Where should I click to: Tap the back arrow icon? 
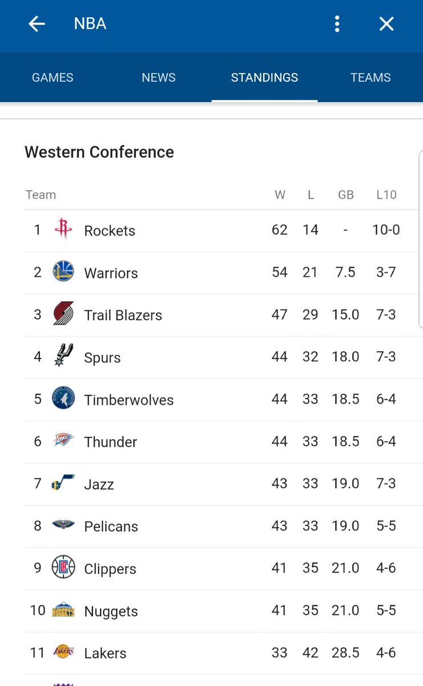click(37, 24)
